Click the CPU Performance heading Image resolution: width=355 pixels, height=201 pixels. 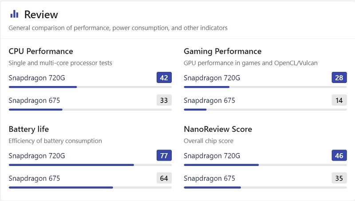click(41, 51)
